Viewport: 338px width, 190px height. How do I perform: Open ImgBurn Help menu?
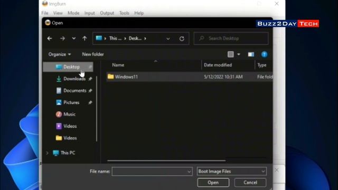tap(139, 13)
